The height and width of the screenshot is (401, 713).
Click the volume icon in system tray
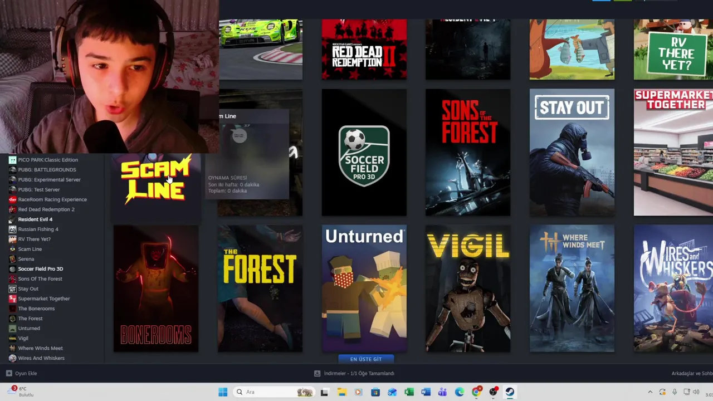[x=696, y=392]
